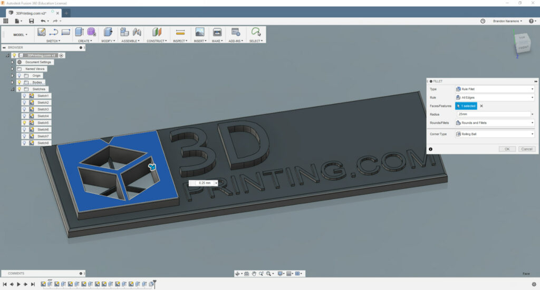Open the Help question mark menu
This screenshot has width=540, height=290.
point(532,21)
